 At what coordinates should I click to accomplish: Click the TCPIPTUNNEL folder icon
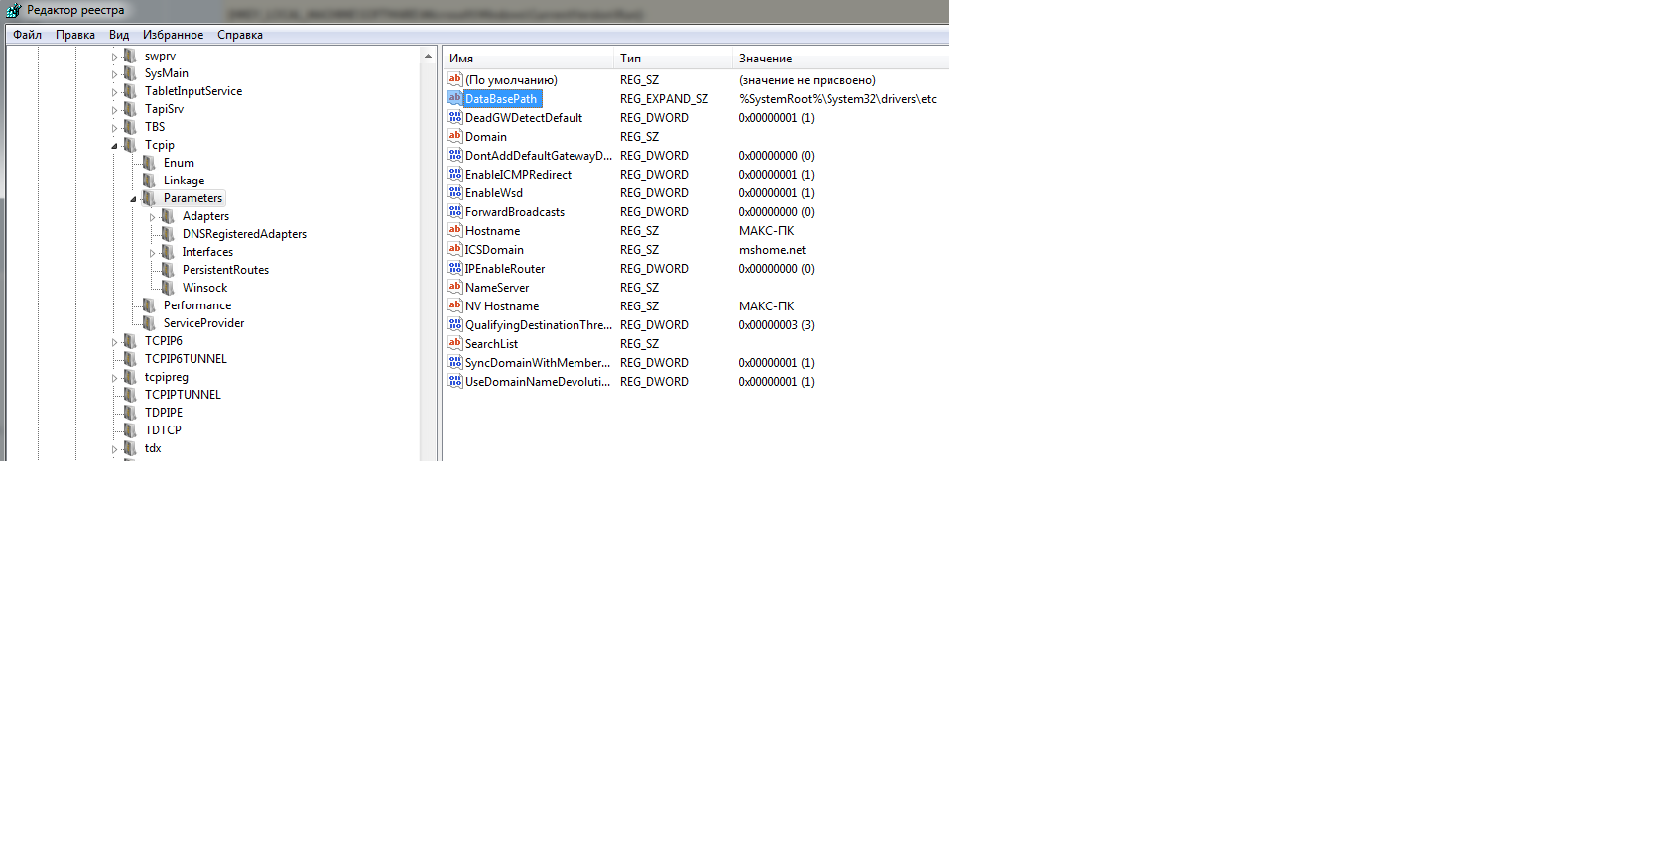click(x=130, y=395)
